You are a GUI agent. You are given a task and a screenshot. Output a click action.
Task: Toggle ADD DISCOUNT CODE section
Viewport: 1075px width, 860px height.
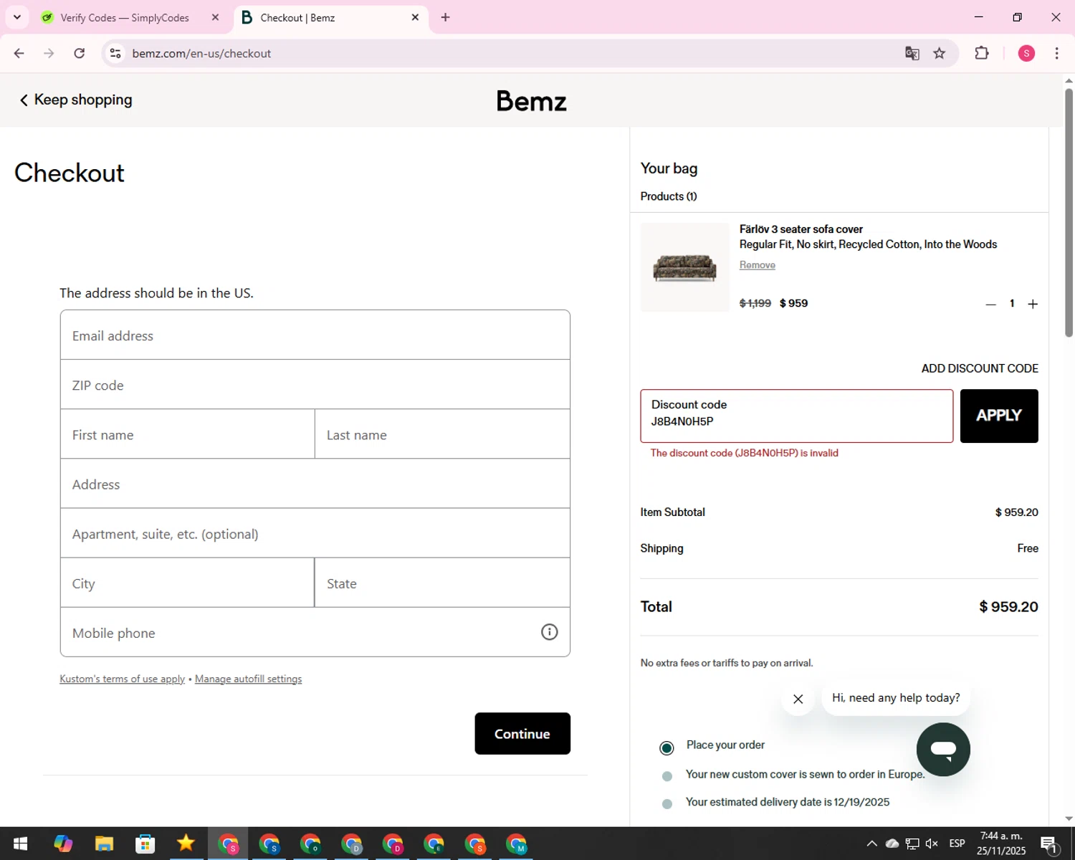980,368
